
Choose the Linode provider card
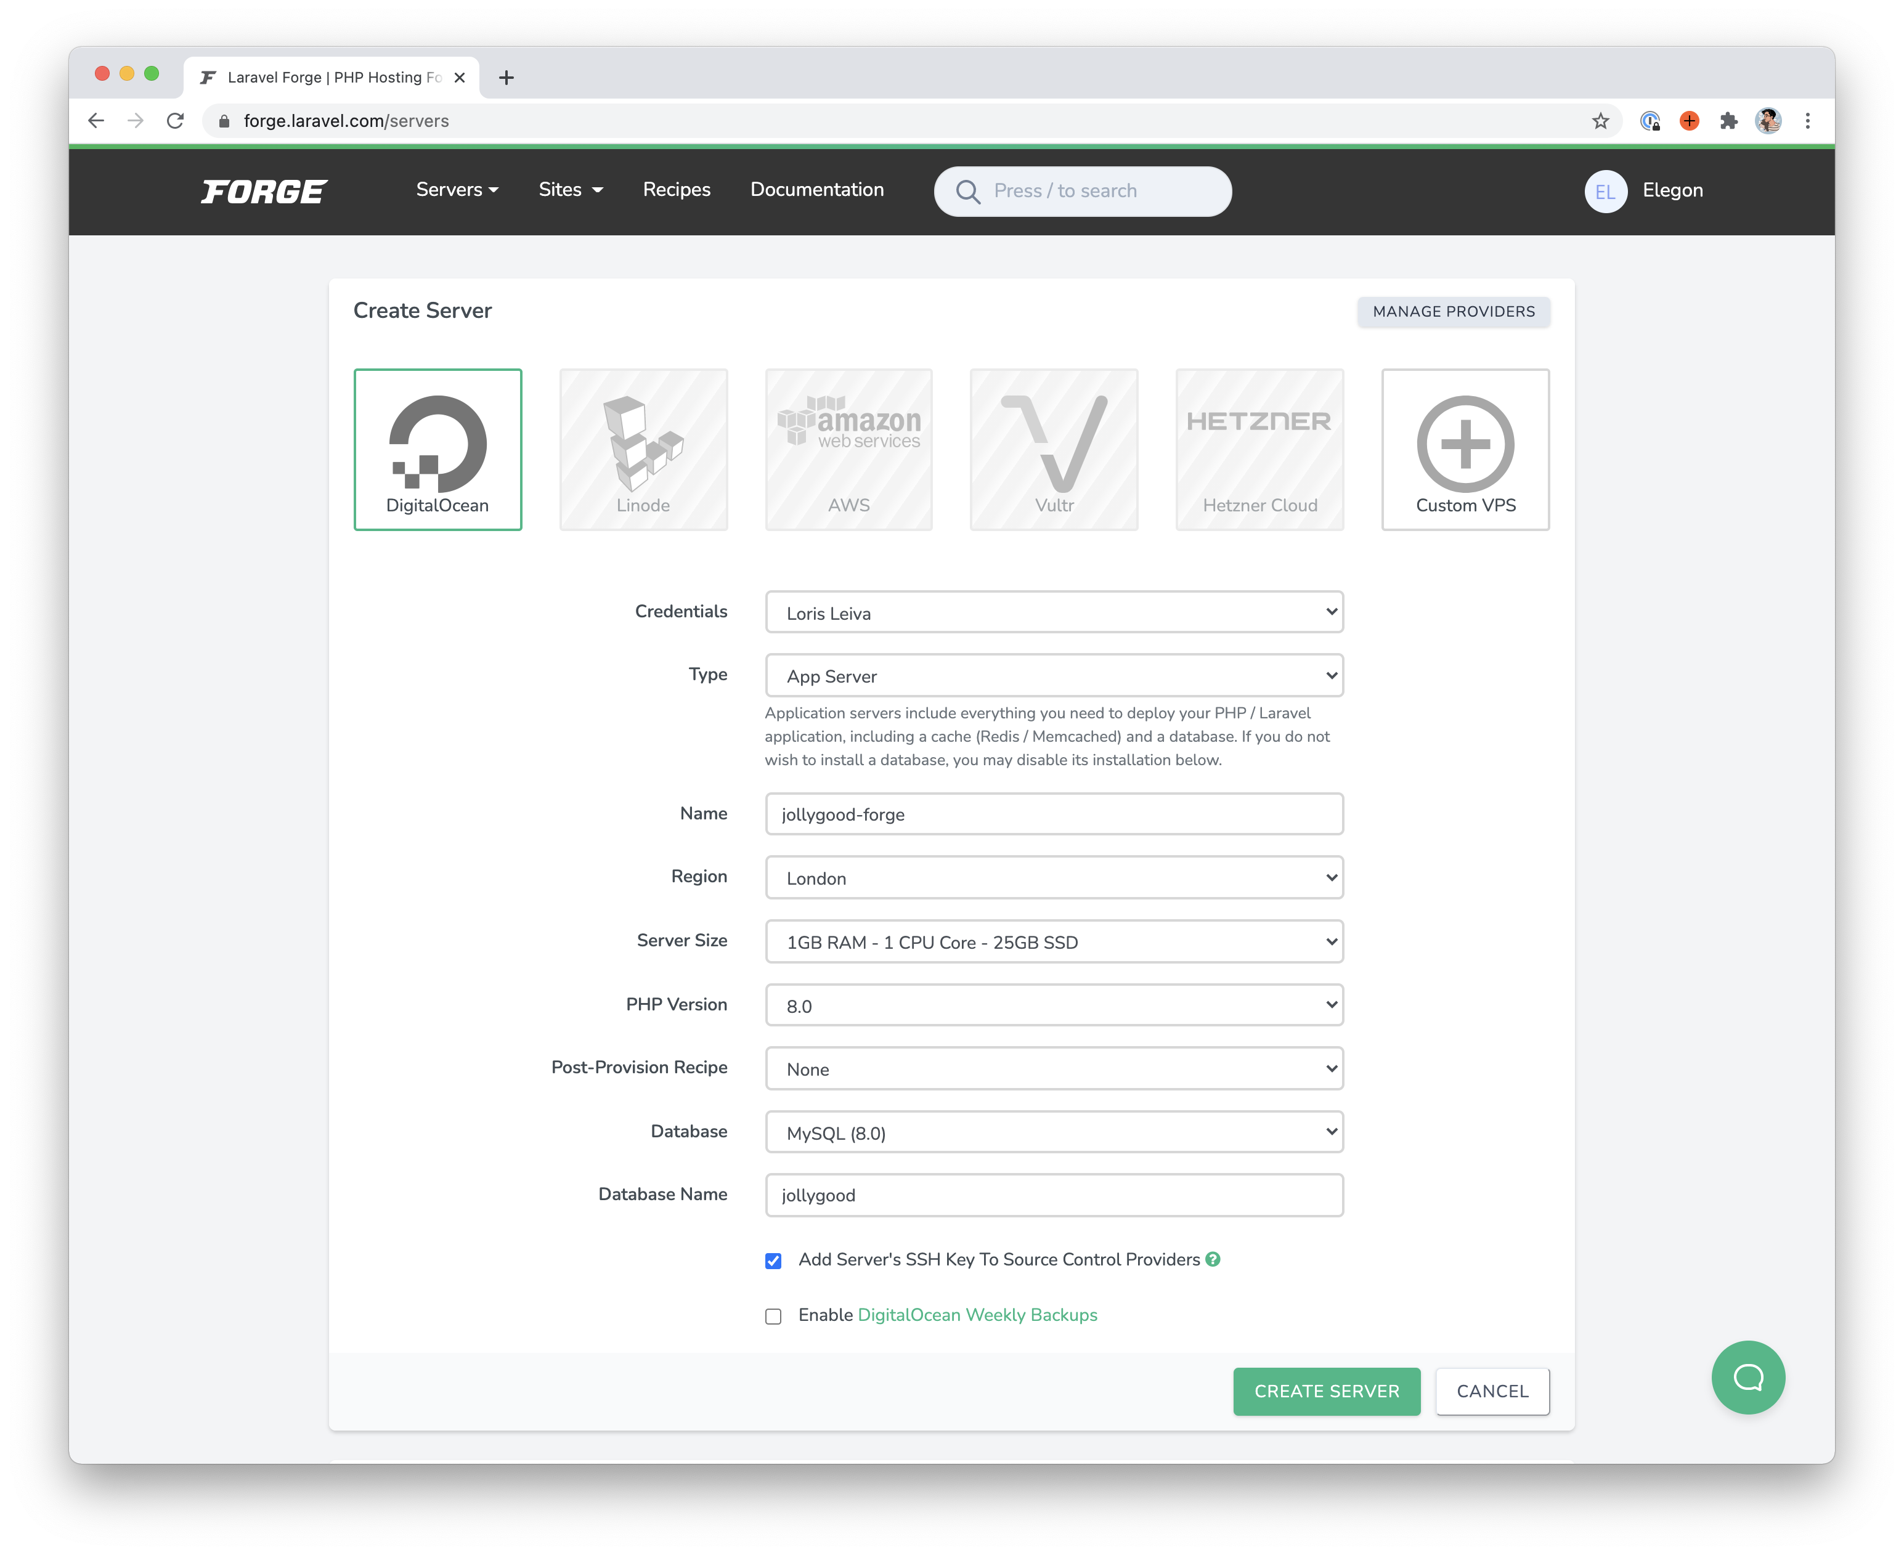click(x=643, y=449)
